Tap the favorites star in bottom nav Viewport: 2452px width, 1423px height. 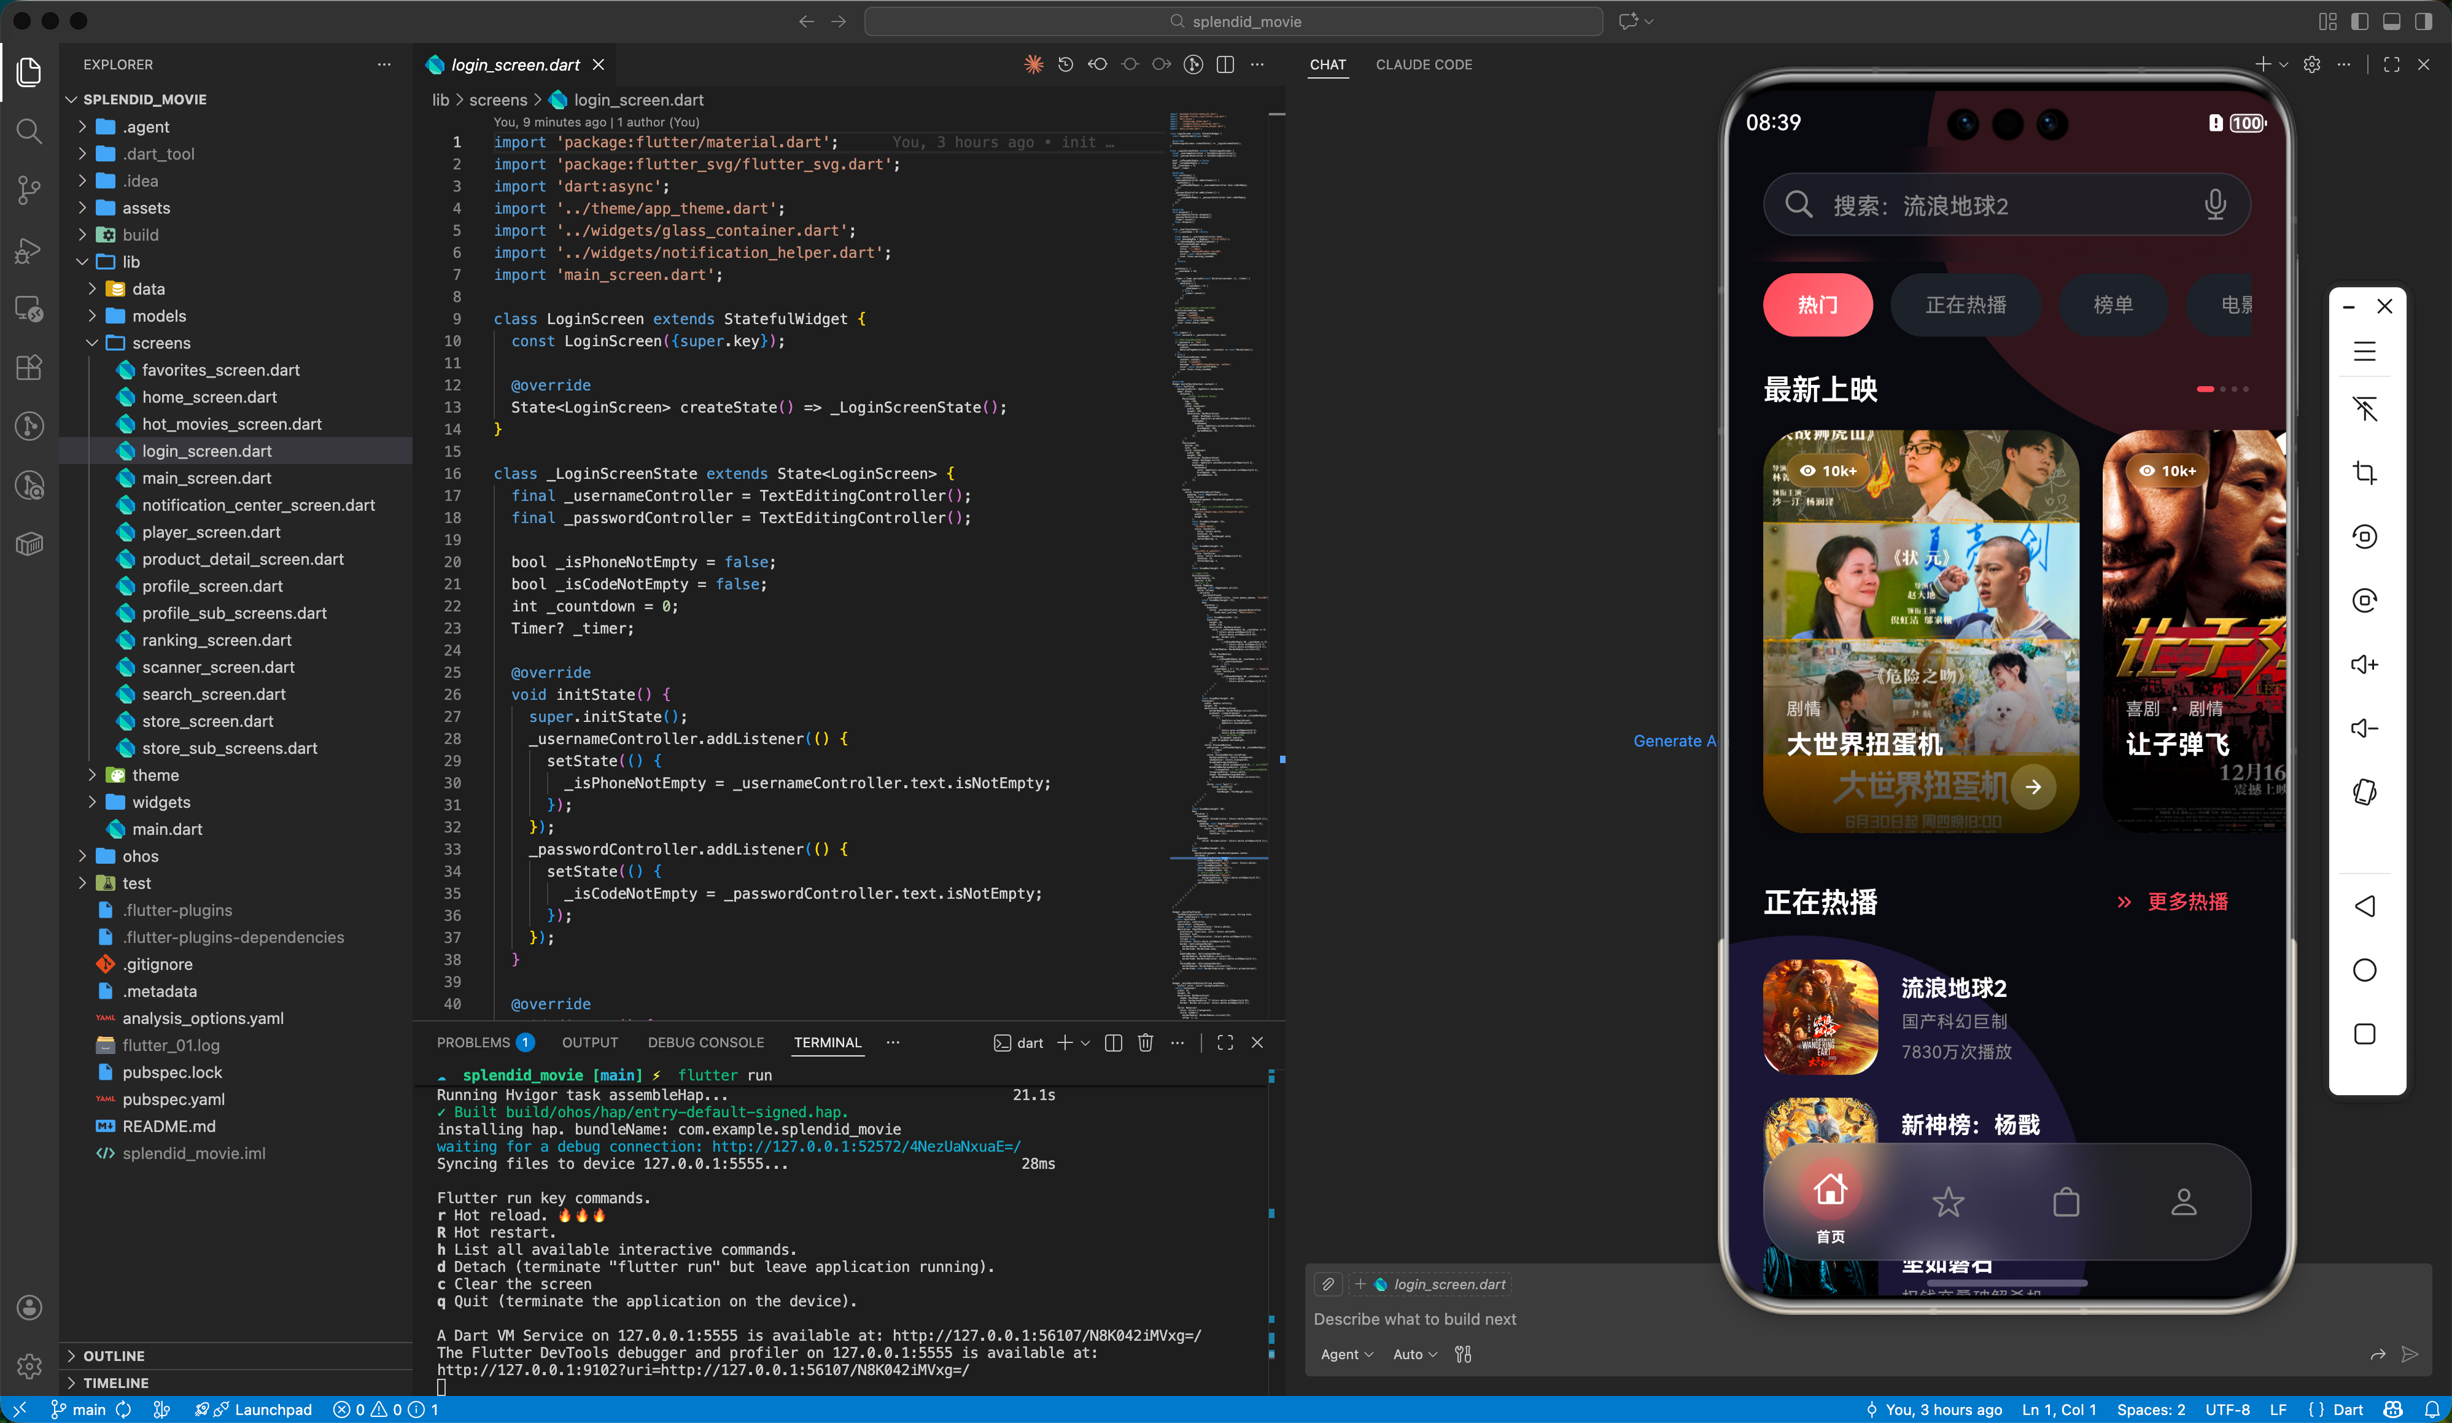pos(1948,1203)
